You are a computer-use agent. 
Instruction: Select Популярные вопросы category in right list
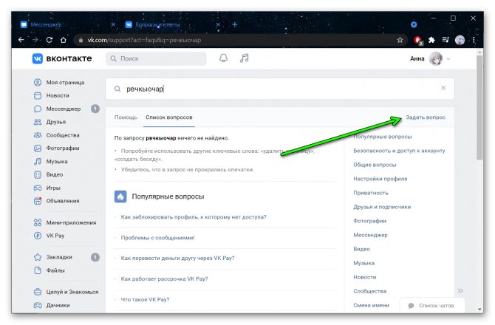(x=382, y=137)
